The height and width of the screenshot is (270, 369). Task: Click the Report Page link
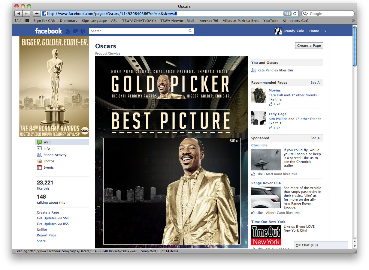(47, 235)
